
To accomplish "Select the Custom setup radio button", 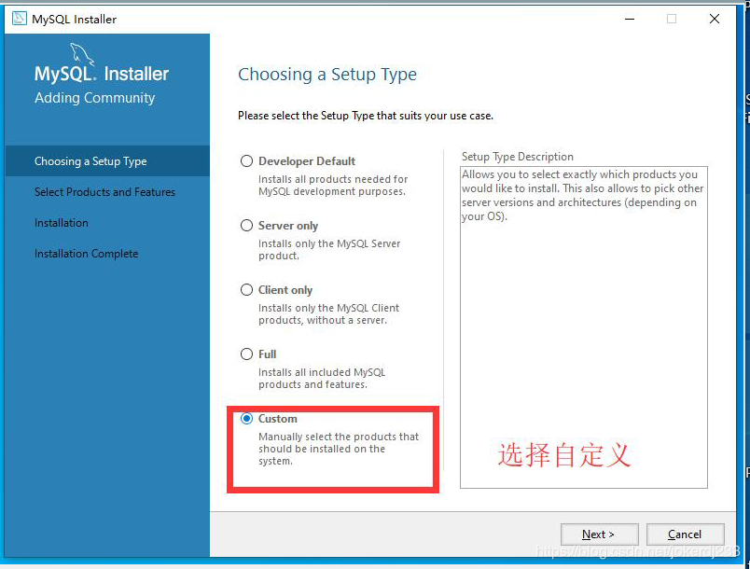I will coord(246,419).
